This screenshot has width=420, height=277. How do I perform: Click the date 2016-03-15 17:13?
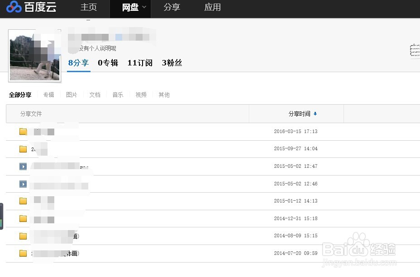pos(296,131)
